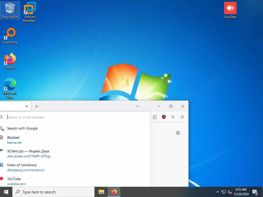The height and width of the screenshot is (197, 263).
Task: Minimize the Firefox window
Action: [159, 106]
